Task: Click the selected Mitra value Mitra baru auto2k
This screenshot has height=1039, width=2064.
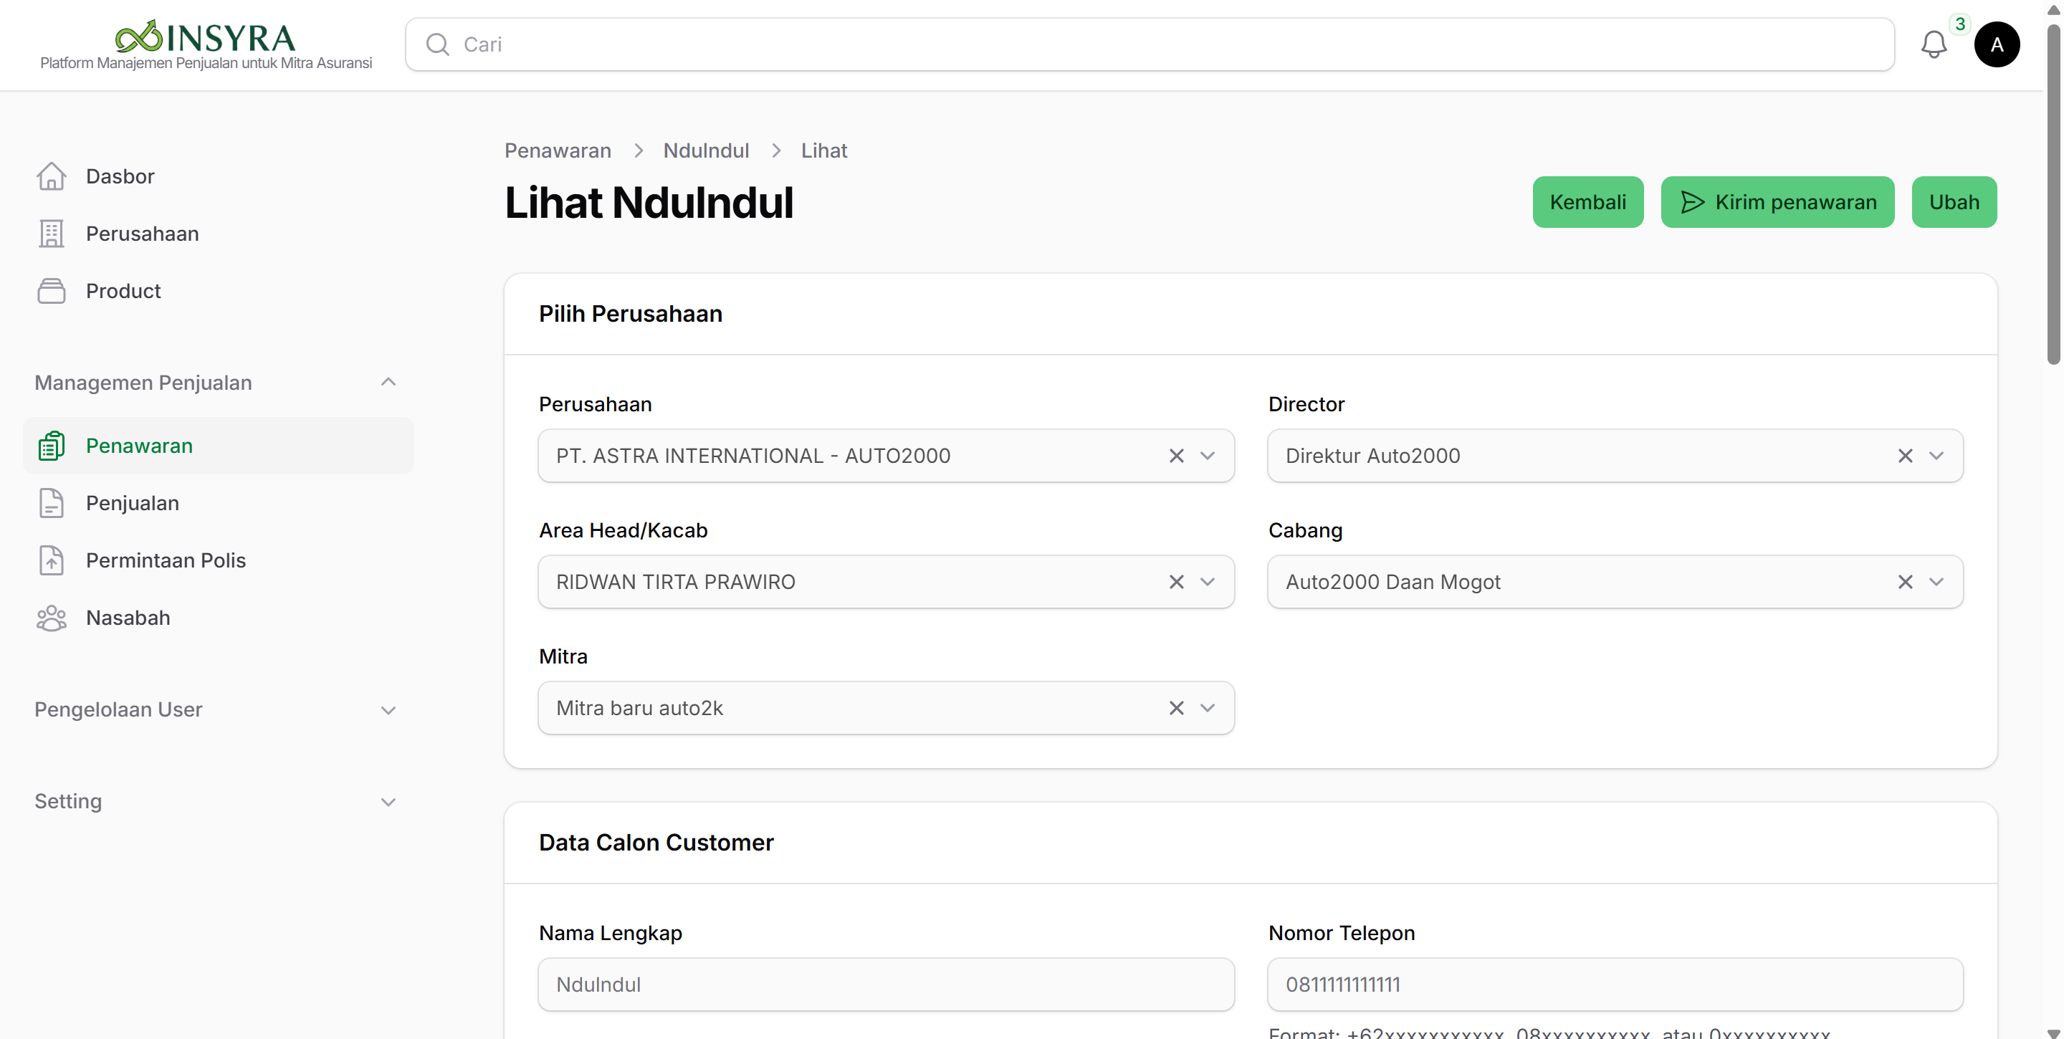Action: [x=639, y=708]
